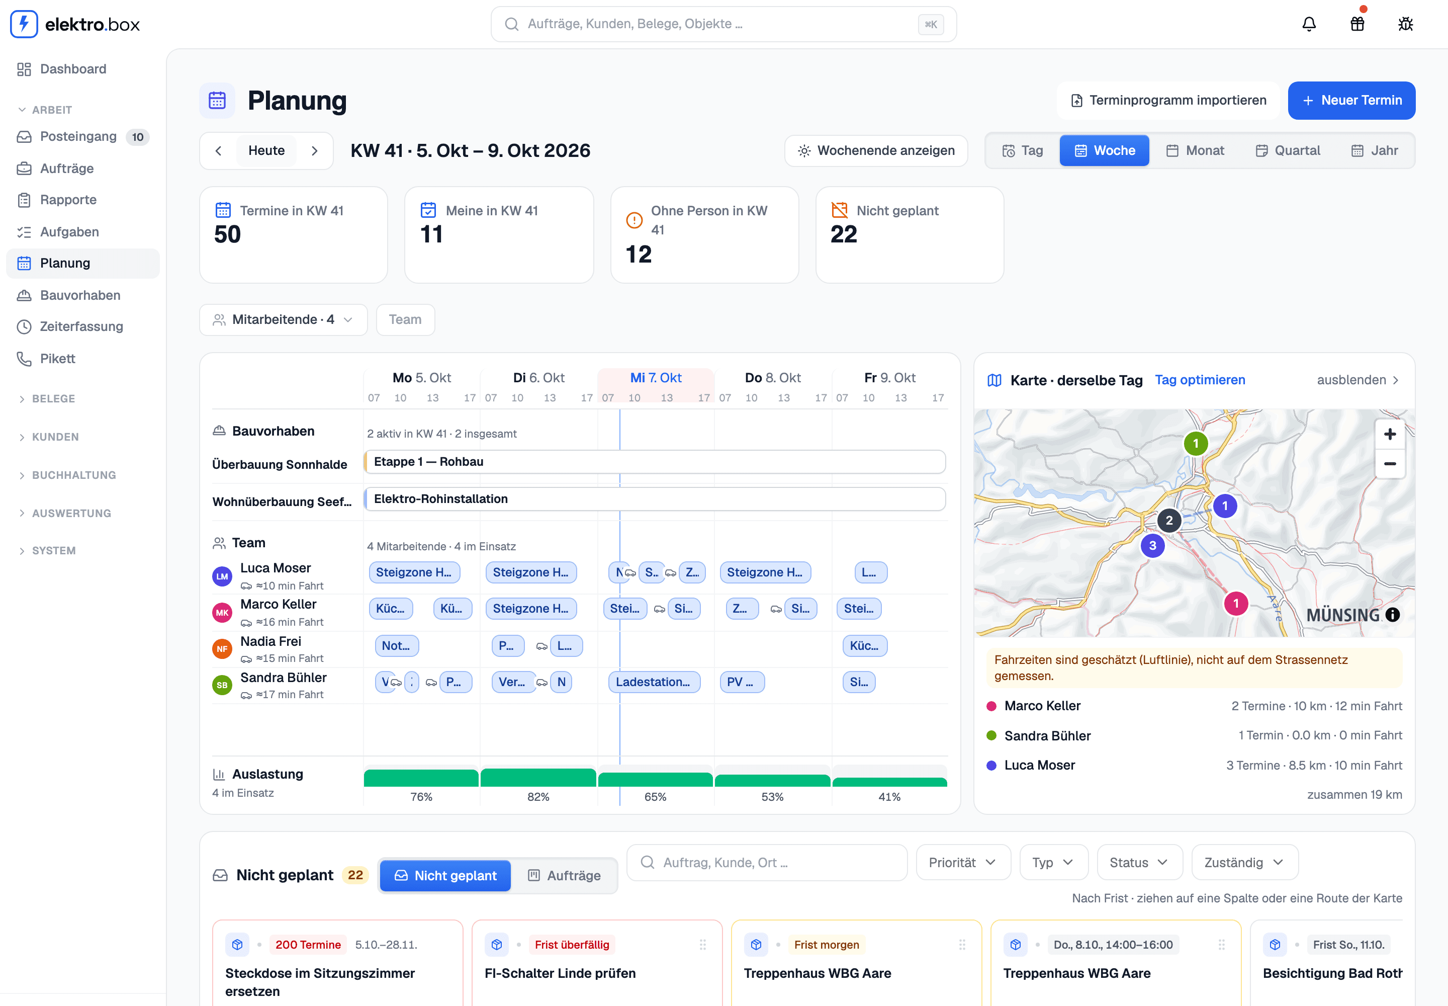Click Terminprogramm importieren

pyautogui.click(x=1167, y=100)
